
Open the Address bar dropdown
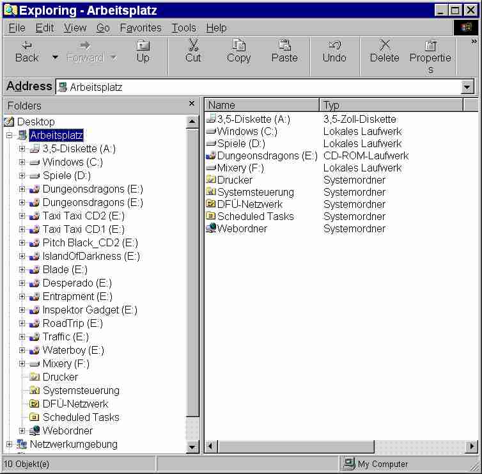point(467,88)
